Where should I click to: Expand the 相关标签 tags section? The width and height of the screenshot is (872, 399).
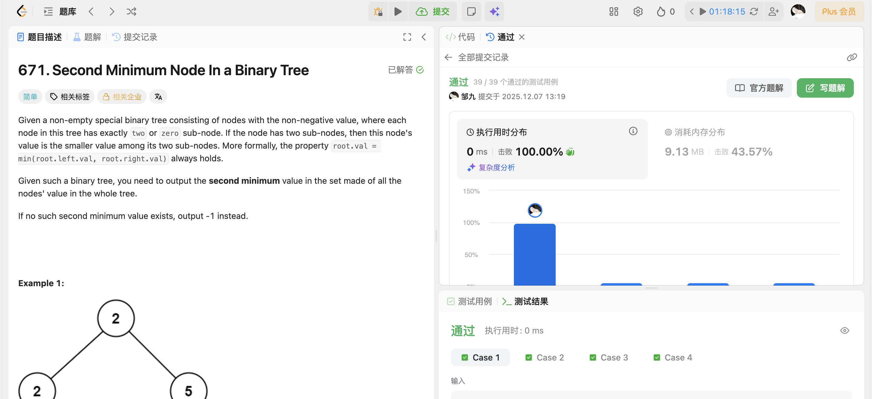[69, 96]
